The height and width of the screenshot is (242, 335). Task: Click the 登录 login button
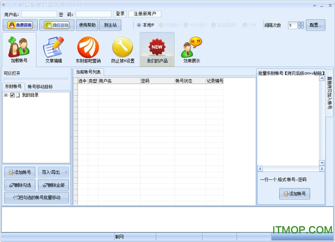[120, 14]
